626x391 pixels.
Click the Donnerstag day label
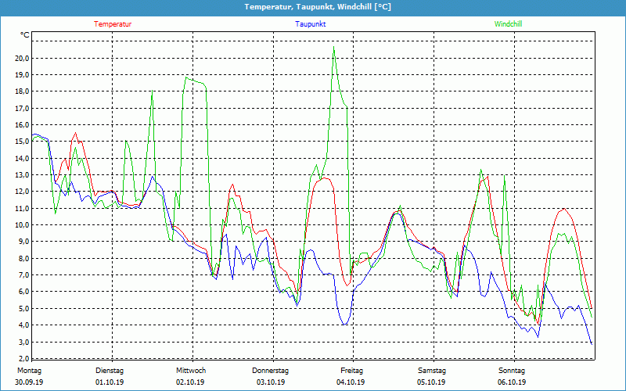(270, 371)
